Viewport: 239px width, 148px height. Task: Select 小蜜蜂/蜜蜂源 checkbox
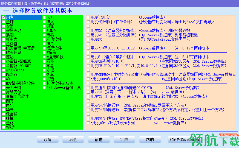coord(4,62)
